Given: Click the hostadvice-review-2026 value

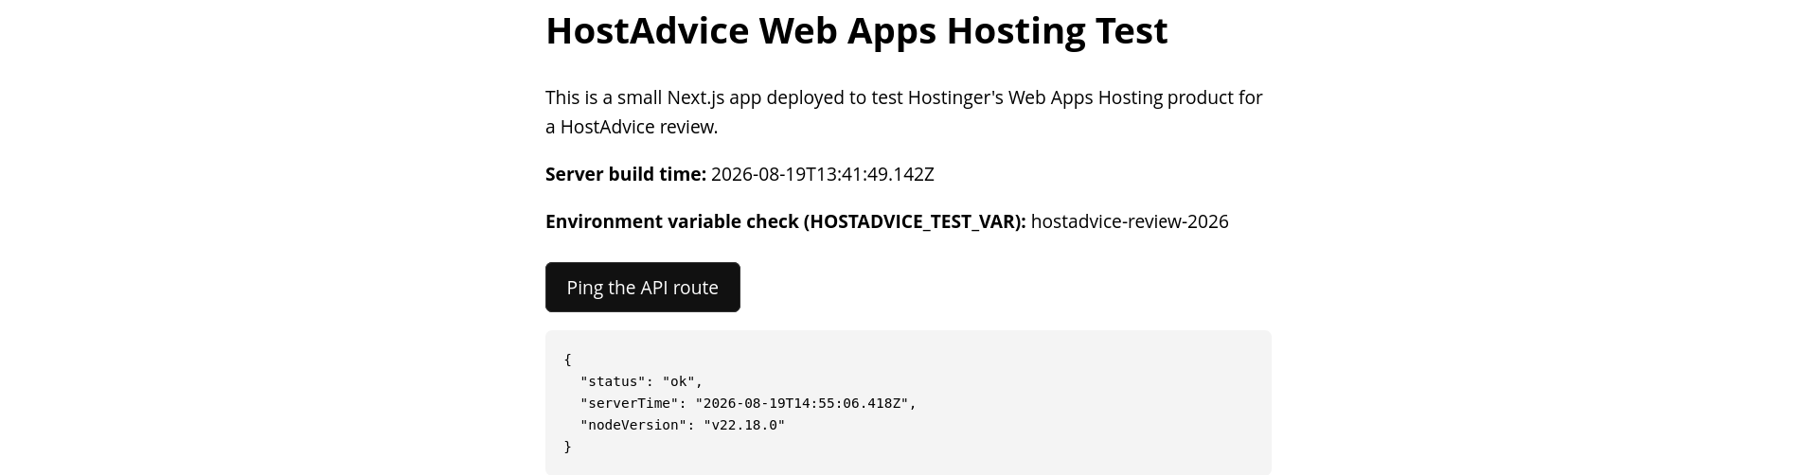Looking at the screenshot, I should pyautogui.click(x=1130, y=221).
